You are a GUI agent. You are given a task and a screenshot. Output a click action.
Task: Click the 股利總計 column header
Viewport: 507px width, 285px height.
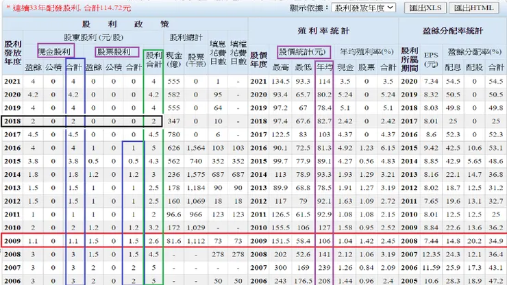tap(186, 38)
